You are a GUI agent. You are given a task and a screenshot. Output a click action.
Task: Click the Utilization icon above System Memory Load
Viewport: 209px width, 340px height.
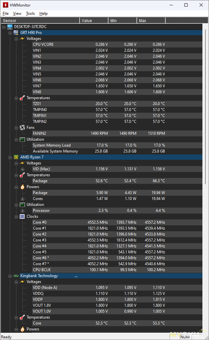tap(22, 139)
